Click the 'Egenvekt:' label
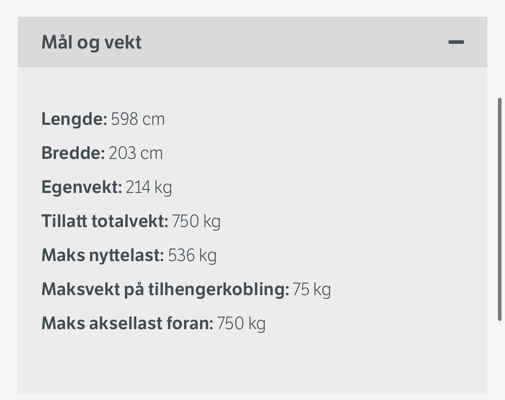 pos(82,187)
